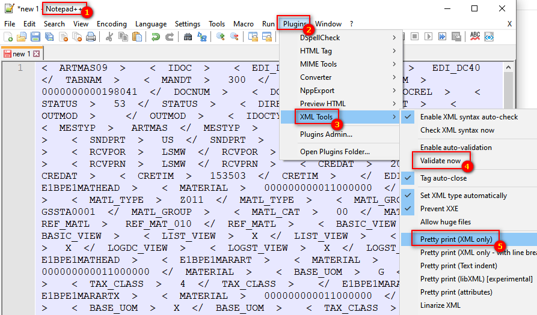Viewport: 537px width, 315px height.
Task: Close the new 1 tab
Action: point(36,54)
